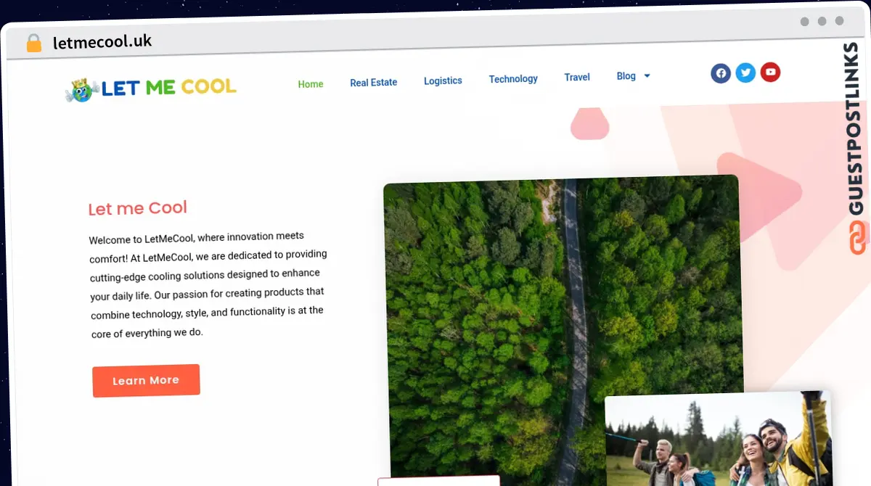Open the Twitter social icon
The width and height of the screenshot is (871, 486).
tap(745, 73)
